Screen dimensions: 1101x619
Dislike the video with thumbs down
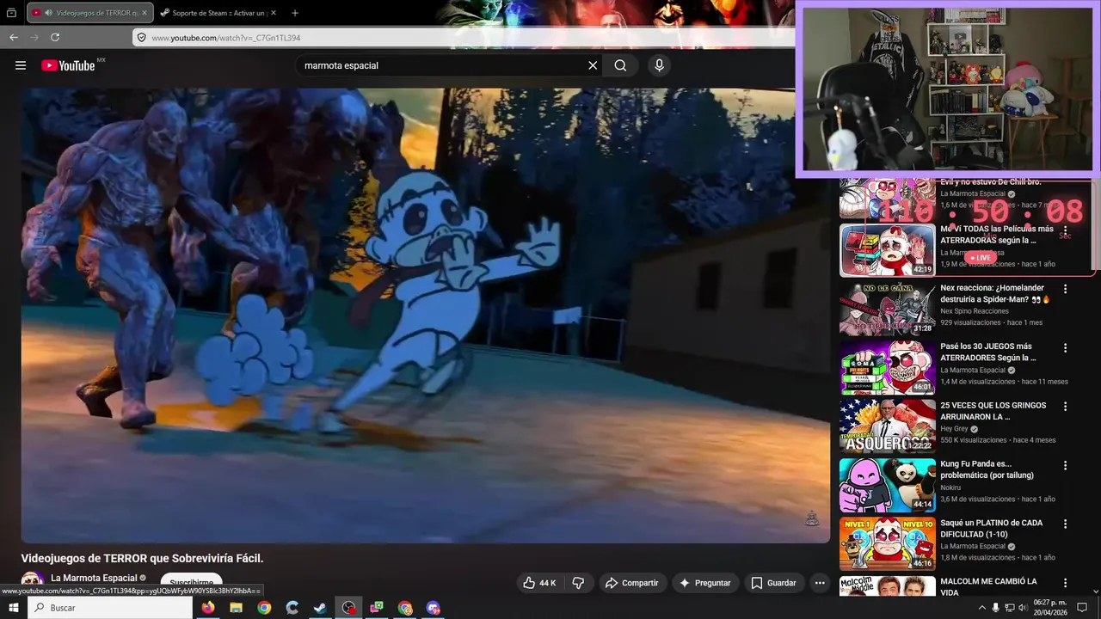click(578, 583)
